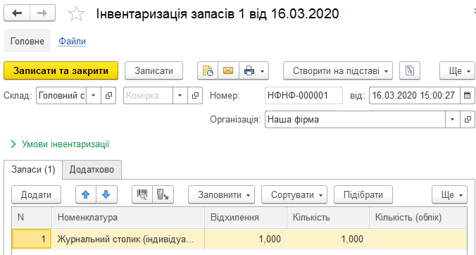The height and width of the screenshot is (255, 476).
Task: Switch to the Головне tab
Action: (x=27, y=41)
